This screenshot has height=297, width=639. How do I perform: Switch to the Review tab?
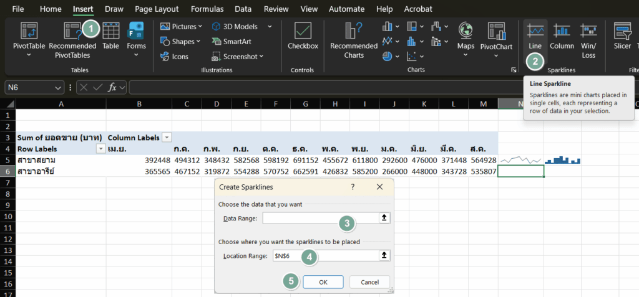coord(276,9)
